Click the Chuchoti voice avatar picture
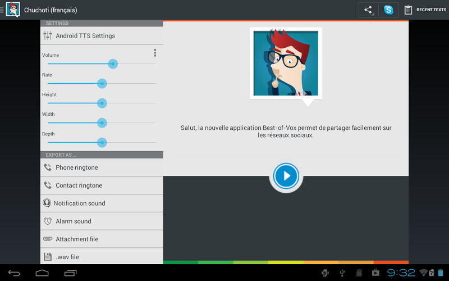 (x=286, y=64)
